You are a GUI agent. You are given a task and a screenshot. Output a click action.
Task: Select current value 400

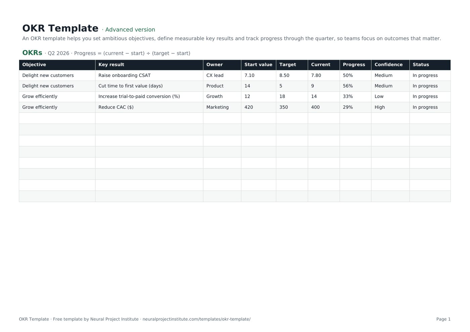click(324, 107)
